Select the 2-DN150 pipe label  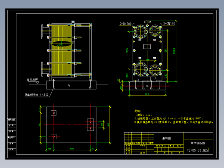[169, 24]
